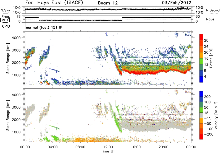The image size is (221, 153).
Task: Click the '18' frequency axis value
Action: click(19, 17)
